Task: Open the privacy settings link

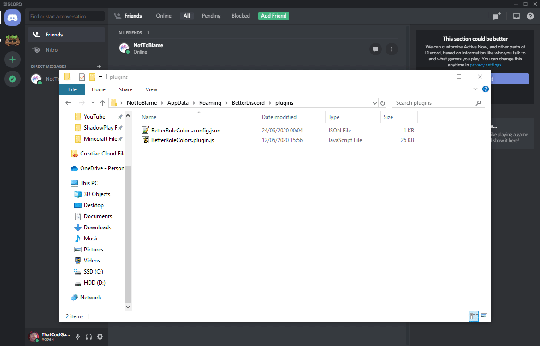Action: click(x=486, y=65)
